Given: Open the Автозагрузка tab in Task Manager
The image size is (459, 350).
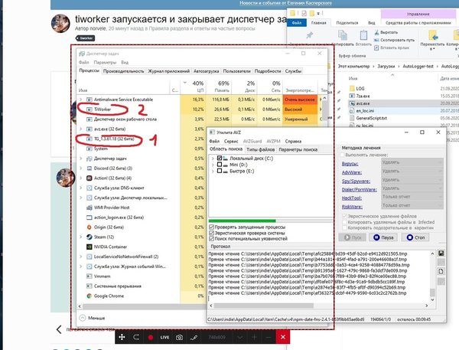Looking at the screenshot, I should point(206,71).
